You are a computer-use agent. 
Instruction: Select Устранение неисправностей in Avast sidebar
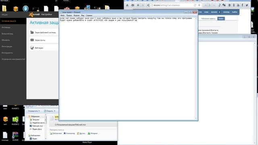pyautogui.click(x=13, y=59)
